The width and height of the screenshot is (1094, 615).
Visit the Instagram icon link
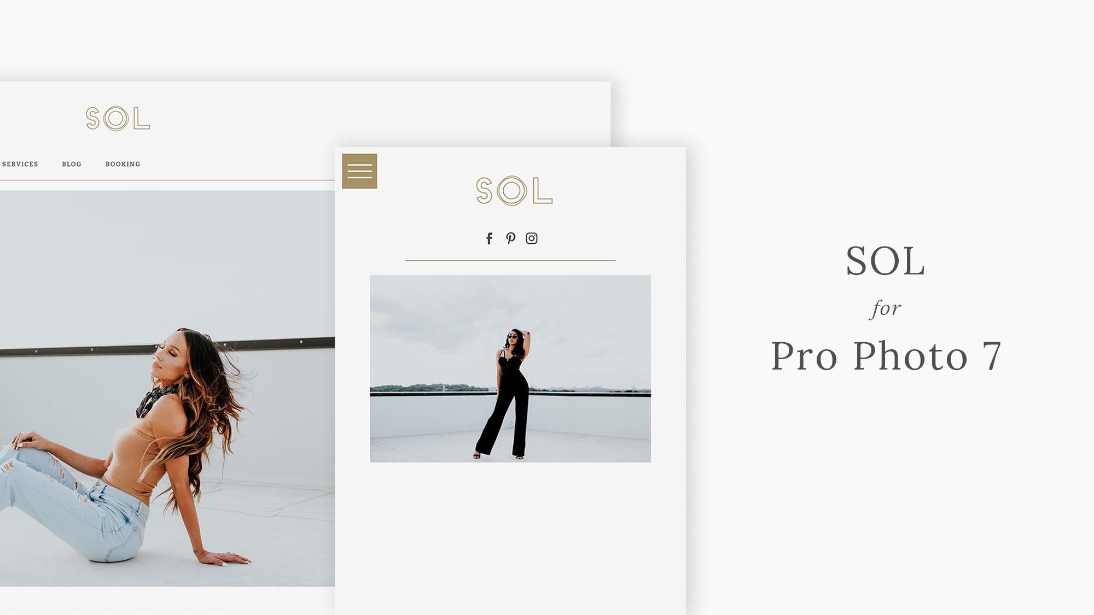532,238
